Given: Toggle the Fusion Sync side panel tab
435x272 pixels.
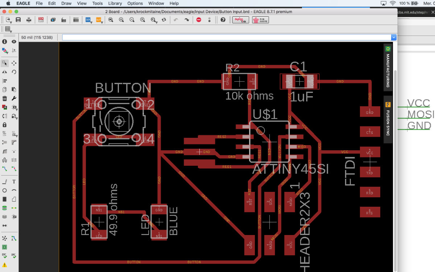Looking at the screenshot, I should point(388,120).
